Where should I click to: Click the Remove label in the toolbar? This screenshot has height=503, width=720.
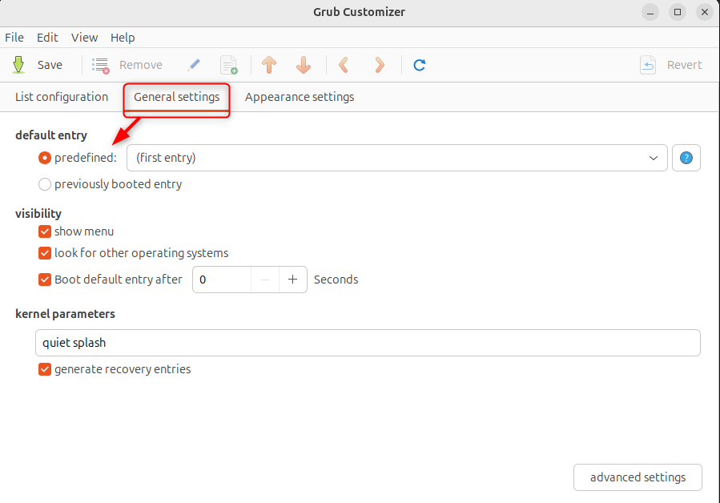pos(140,65)
